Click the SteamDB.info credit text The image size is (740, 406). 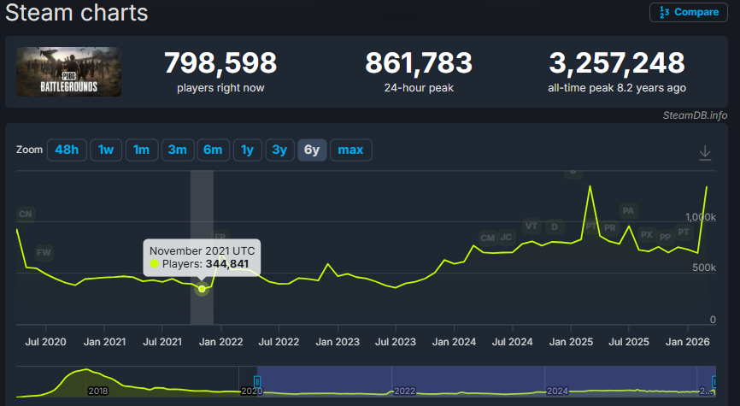[x=695, y=115]
